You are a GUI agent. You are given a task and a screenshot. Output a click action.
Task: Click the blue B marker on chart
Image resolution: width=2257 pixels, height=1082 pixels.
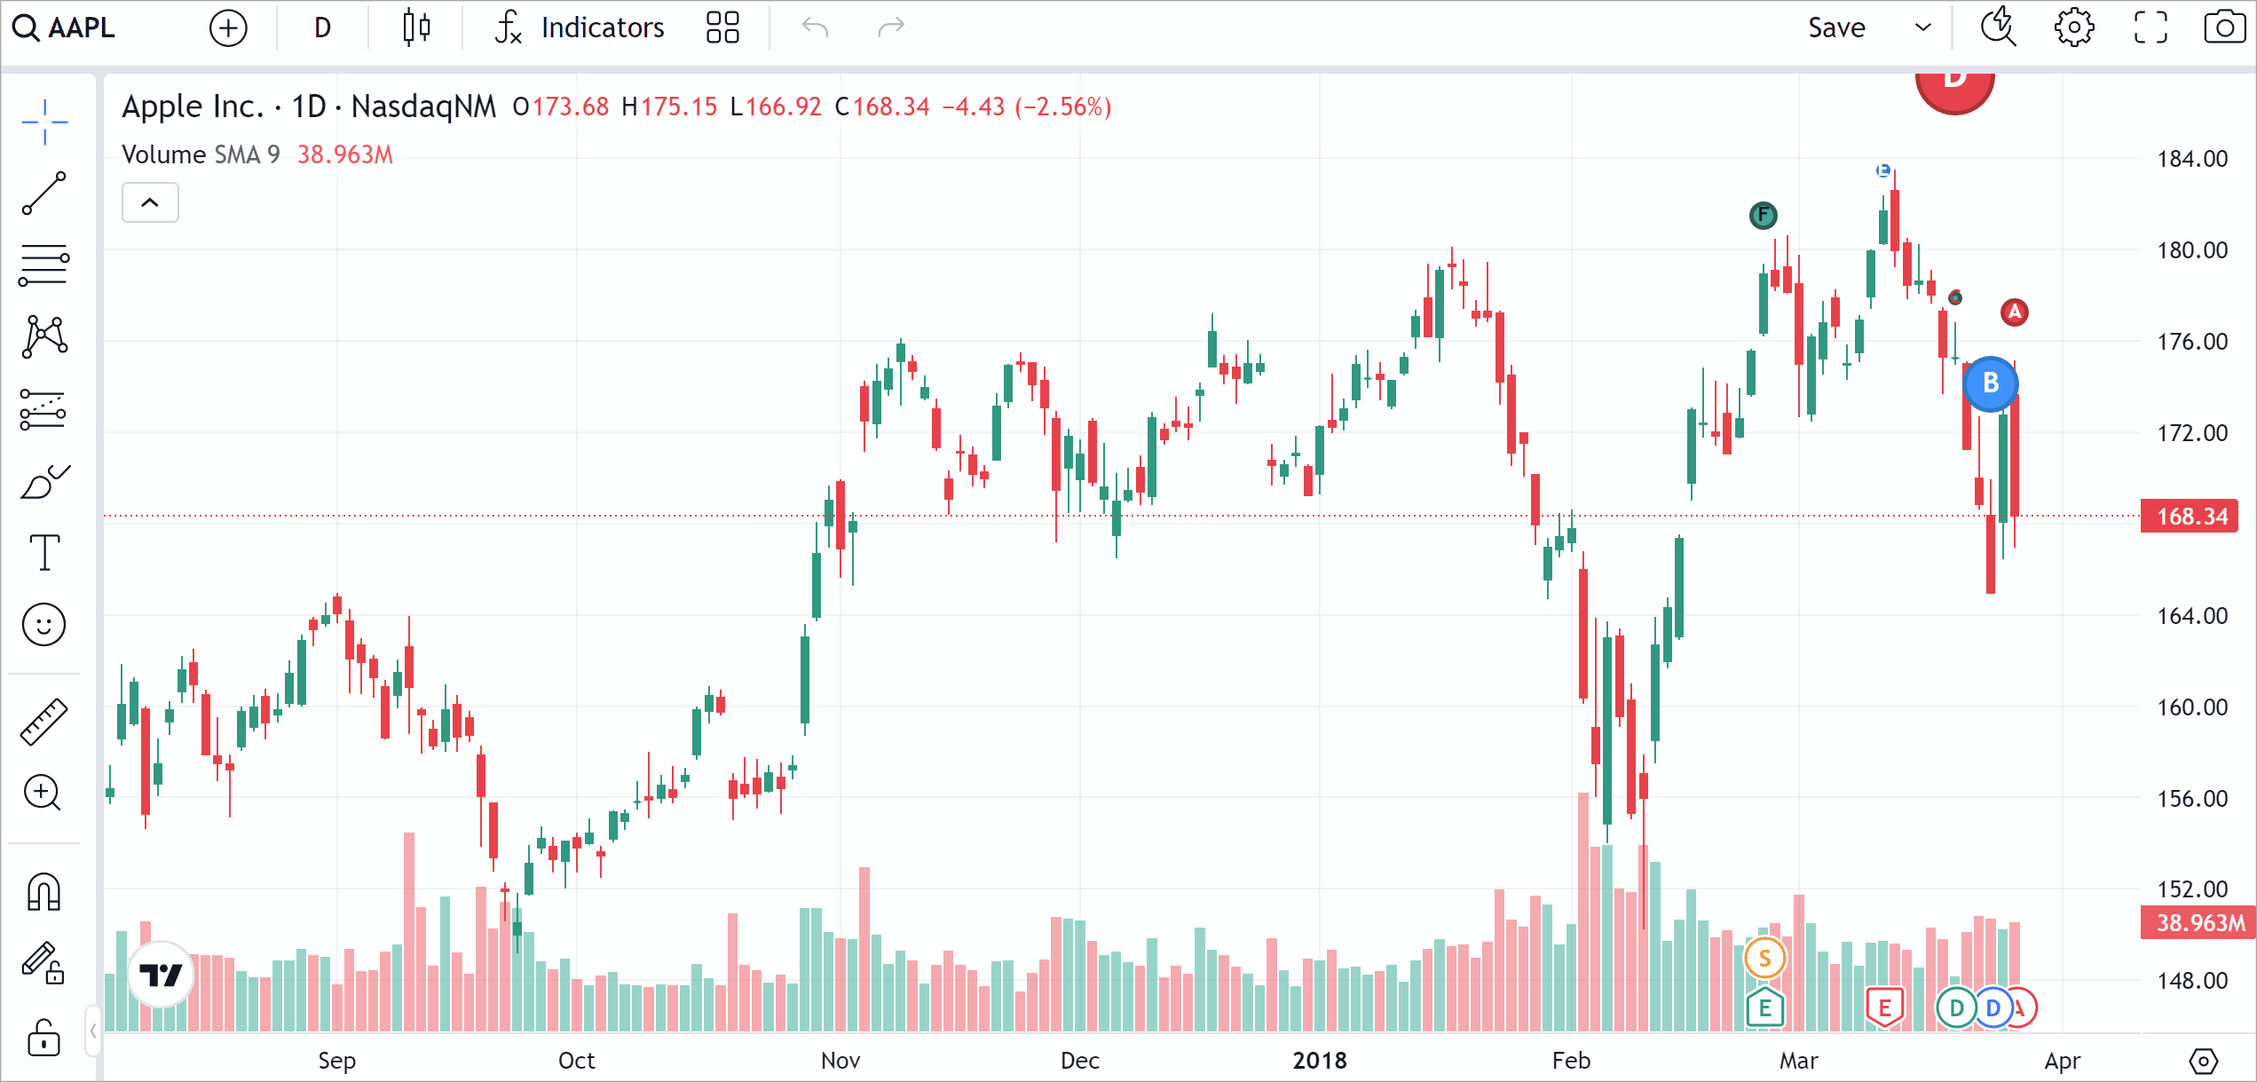point(1991,383)
